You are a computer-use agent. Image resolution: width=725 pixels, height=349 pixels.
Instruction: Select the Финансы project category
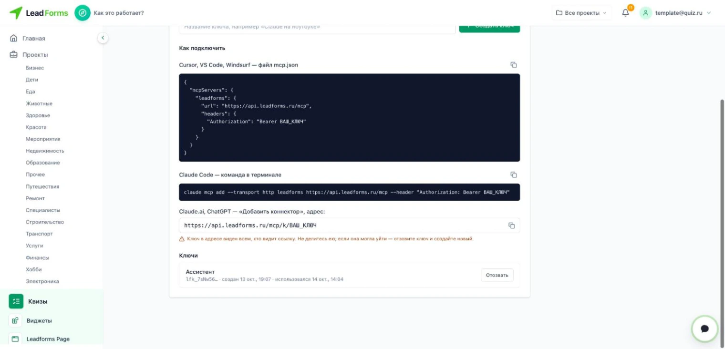[37, 257]
